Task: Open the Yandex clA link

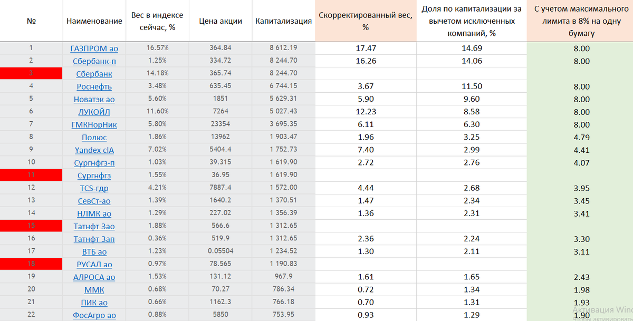Action: pyautogui.click(x=94, y=150)
